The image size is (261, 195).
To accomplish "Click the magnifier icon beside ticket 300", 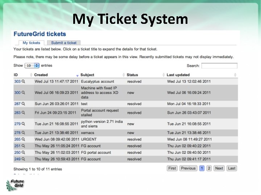I will (24, 93).
